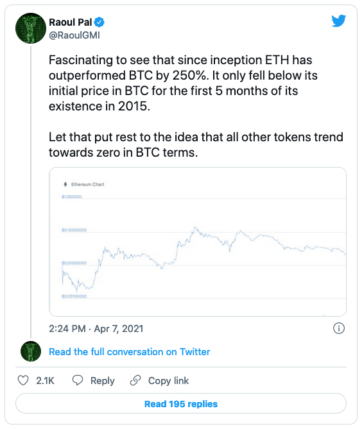Click the 2.1K likes count

click(x=45, y=381)
